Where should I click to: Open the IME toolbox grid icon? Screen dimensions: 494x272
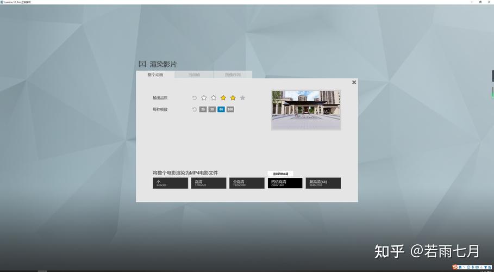click(490, 267)
